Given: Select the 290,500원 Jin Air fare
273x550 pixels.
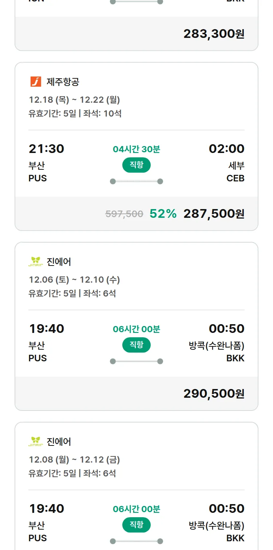Looking at the screenshot, I should click(x=214, y=394).
